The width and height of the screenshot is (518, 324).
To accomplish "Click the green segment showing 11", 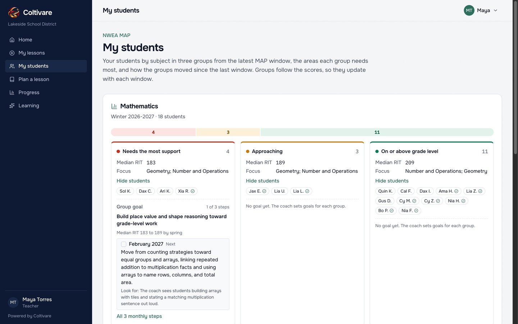I will [377, 132].
